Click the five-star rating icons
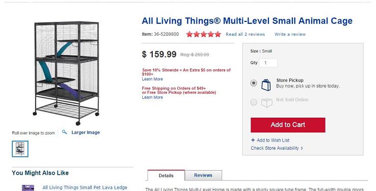Viewport: 376px width, 191px height. 204,34
